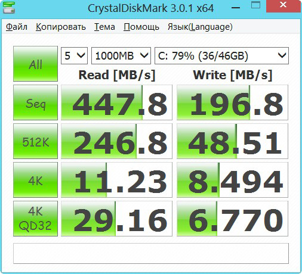The height and width of the screenshot is (274, 302).
Task: Run all benchmarks with All button
Action: tap(35, 64)
